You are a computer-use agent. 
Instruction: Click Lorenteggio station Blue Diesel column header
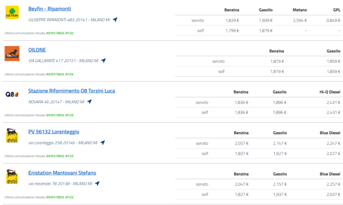click(x=330, y=133)
